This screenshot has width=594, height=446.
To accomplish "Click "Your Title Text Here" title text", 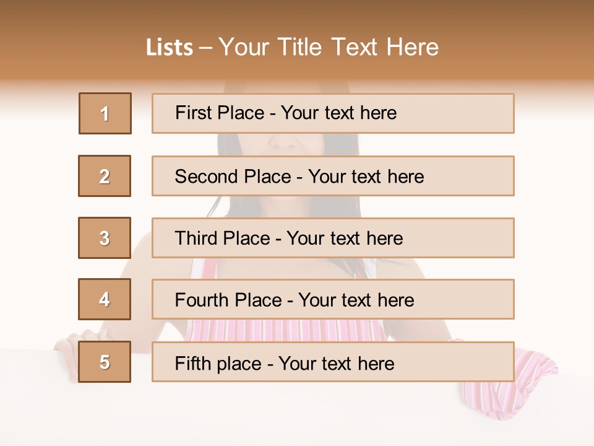I will [329, 47].
